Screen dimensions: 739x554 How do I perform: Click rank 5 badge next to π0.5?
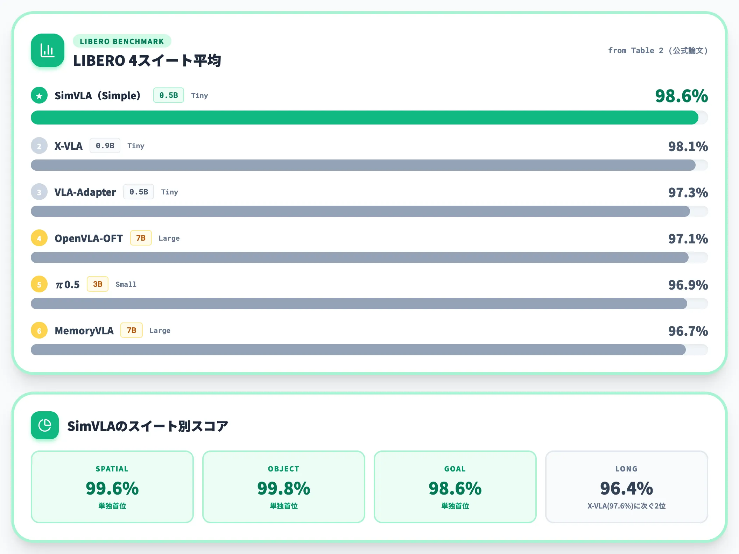39,284
